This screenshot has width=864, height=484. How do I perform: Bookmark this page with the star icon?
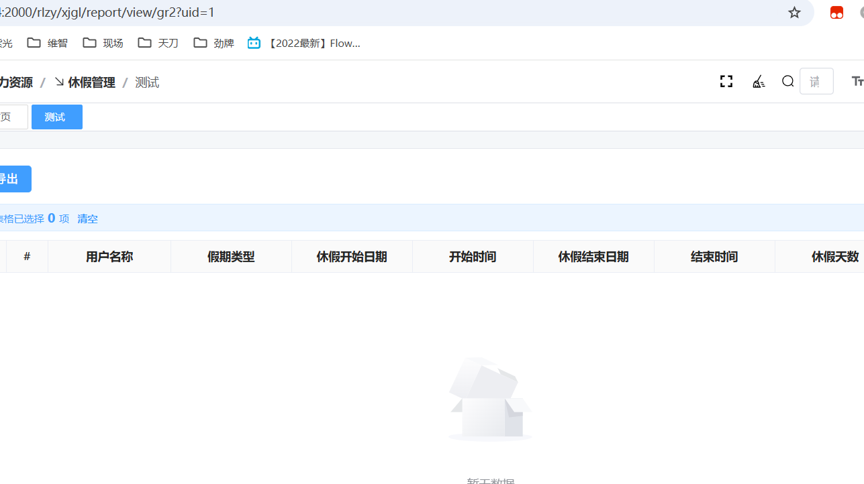pos(794,13)
